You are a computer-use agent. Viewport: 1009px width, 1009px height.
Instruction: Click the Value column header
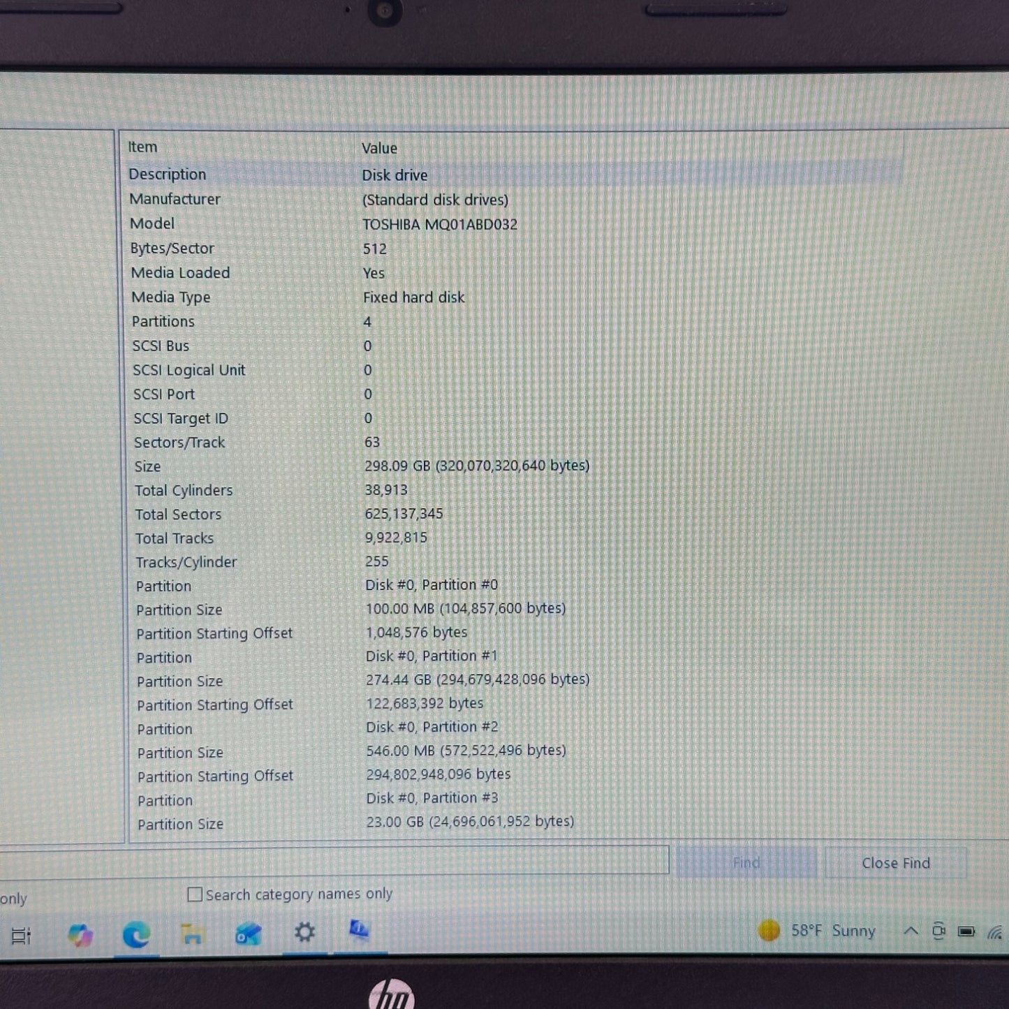pos(379,148)
